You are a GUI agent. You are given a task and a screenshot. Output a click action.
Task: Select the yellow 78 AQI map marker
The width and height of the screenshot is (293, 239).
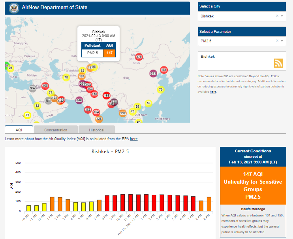coord(66,78)
